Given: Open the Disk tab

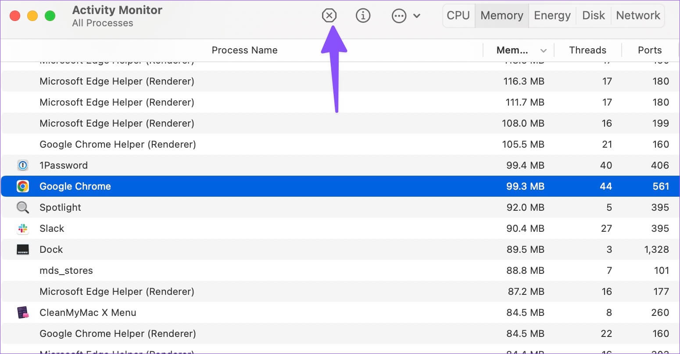Looking at the screenshot, I should [x=593, y=15].
